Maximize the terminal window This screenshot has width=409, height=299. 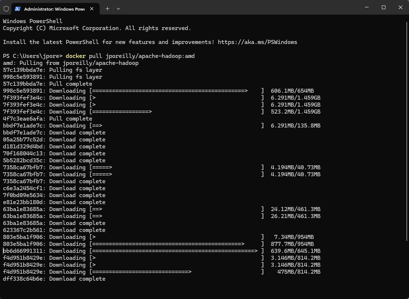[383, 7]
